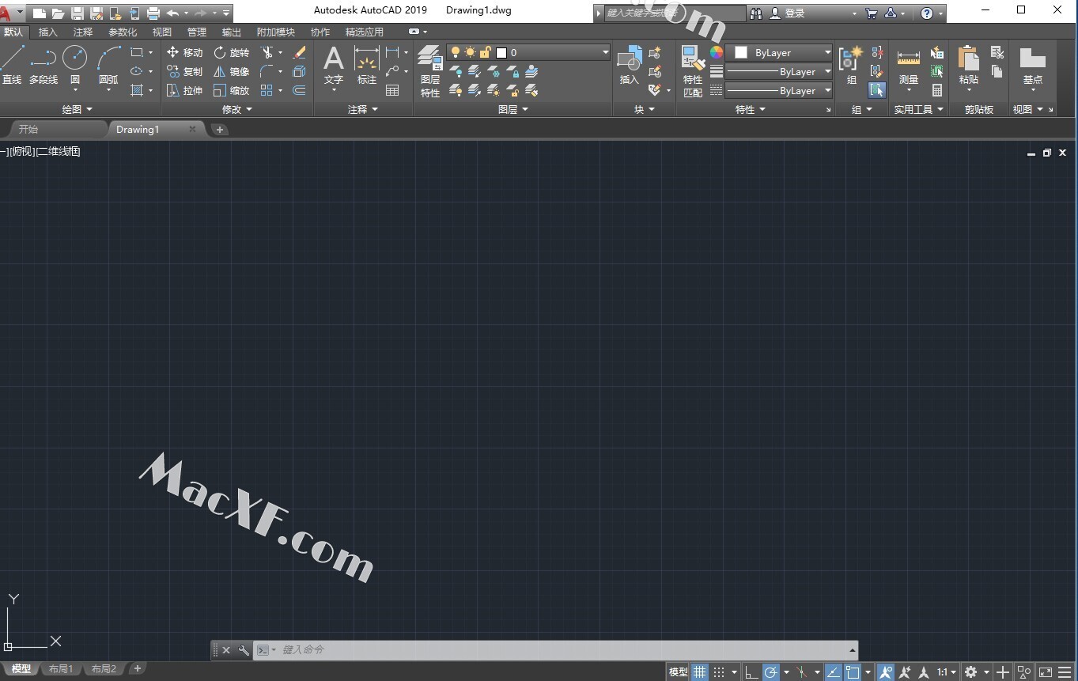Expand the 特性 panel dropdown
Viewport: 1078px width, 681px height.
tap(750, 109)
